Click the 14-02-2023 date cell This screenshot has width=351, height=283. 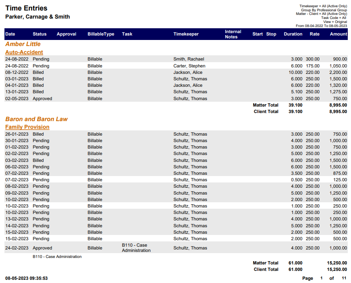coord(17,226)
